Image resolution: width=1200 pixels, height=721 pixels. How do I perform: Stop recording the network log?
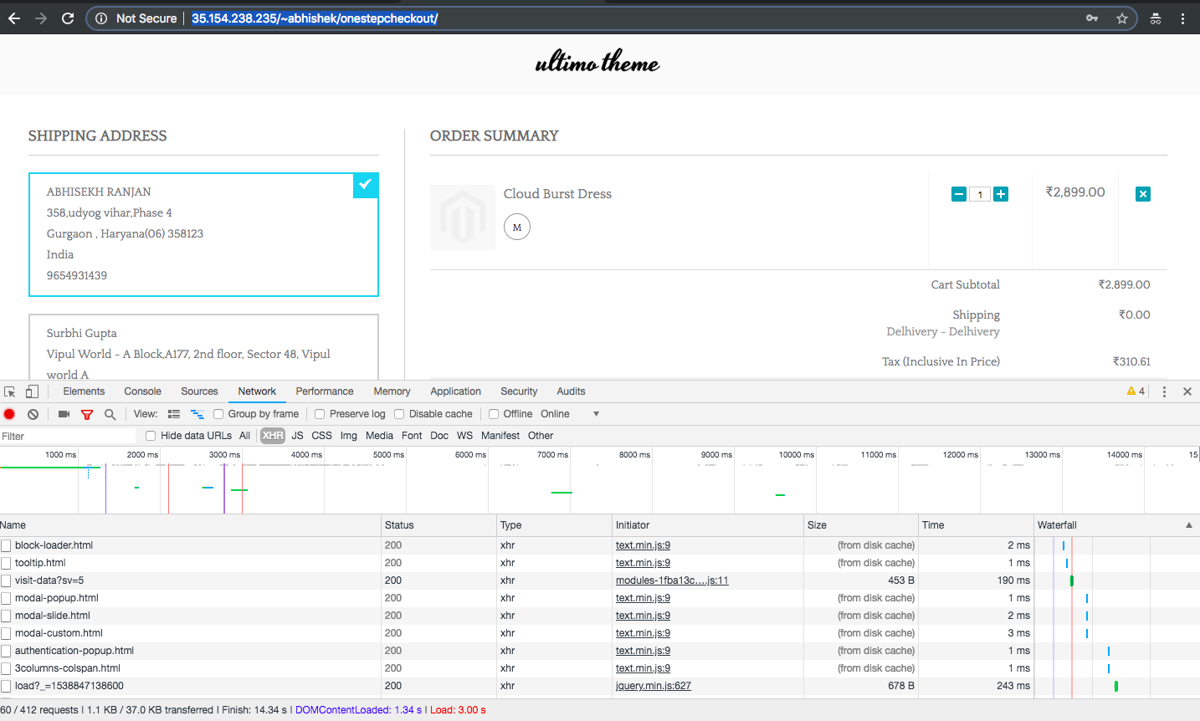pos(9,413)
